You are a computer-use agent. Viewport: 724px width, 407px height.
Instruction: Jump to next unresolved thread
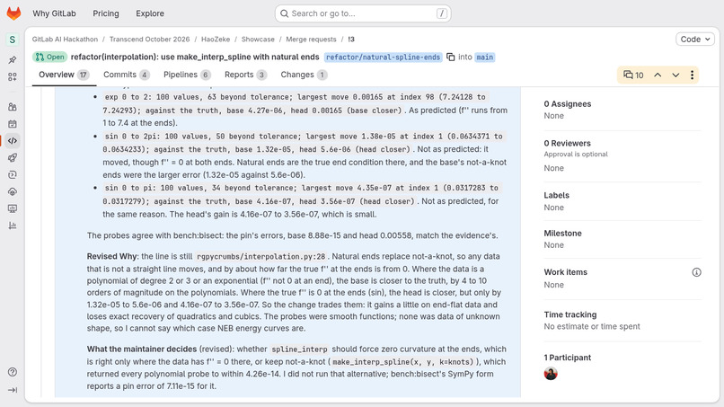675,75
